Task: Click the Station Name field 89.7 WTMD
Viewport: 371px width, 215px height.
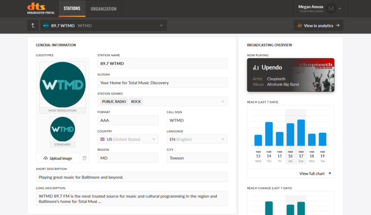Action: point(163,63)
